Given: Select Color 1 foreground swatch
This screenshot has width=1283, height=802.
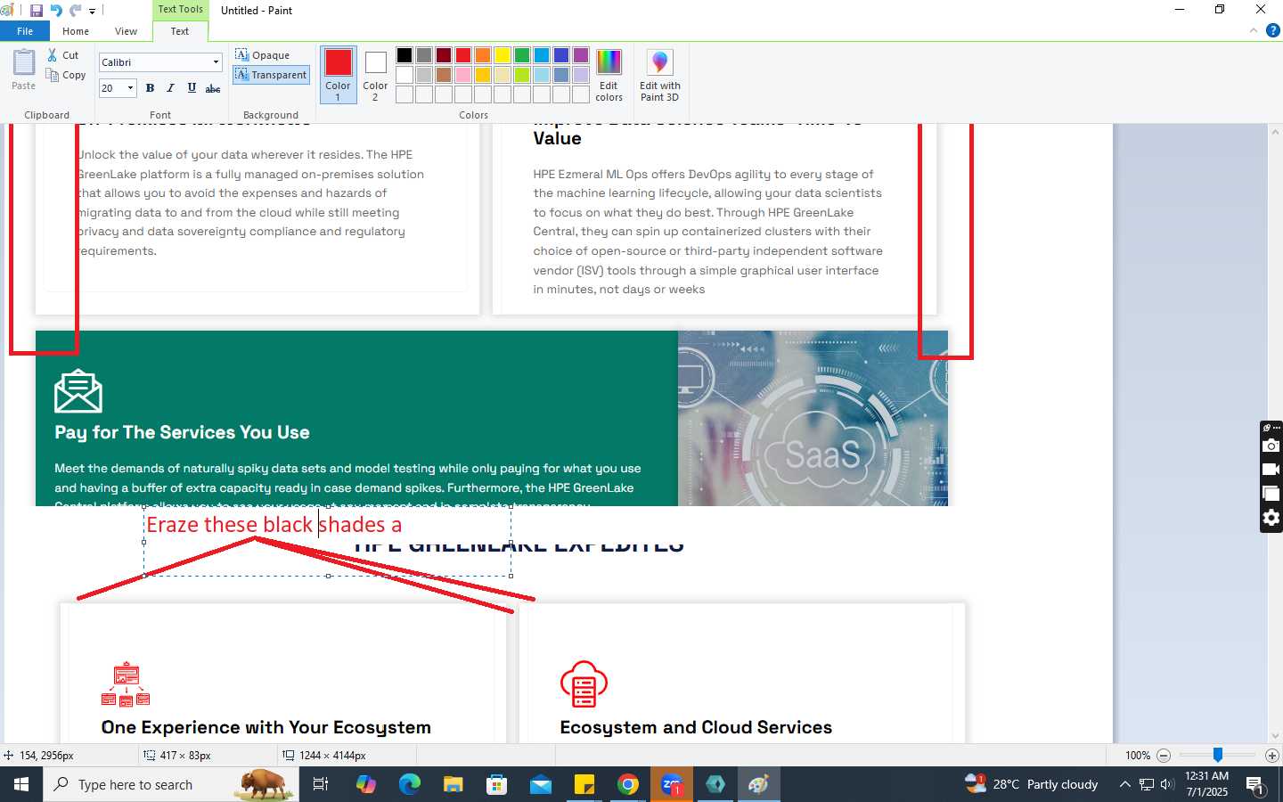Looking at the screenshot, I should 339,75.
